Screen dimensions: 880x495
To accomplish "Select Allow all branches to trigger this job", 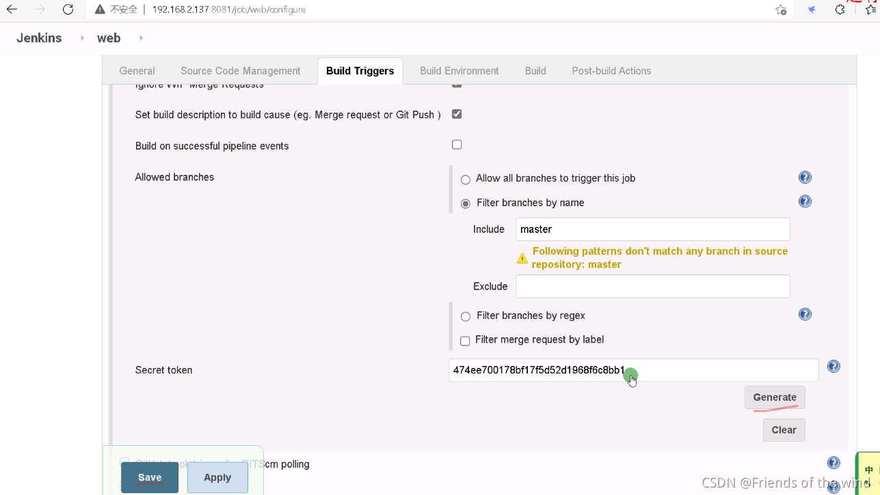I will pyautogui.click(x=466, y=180).
